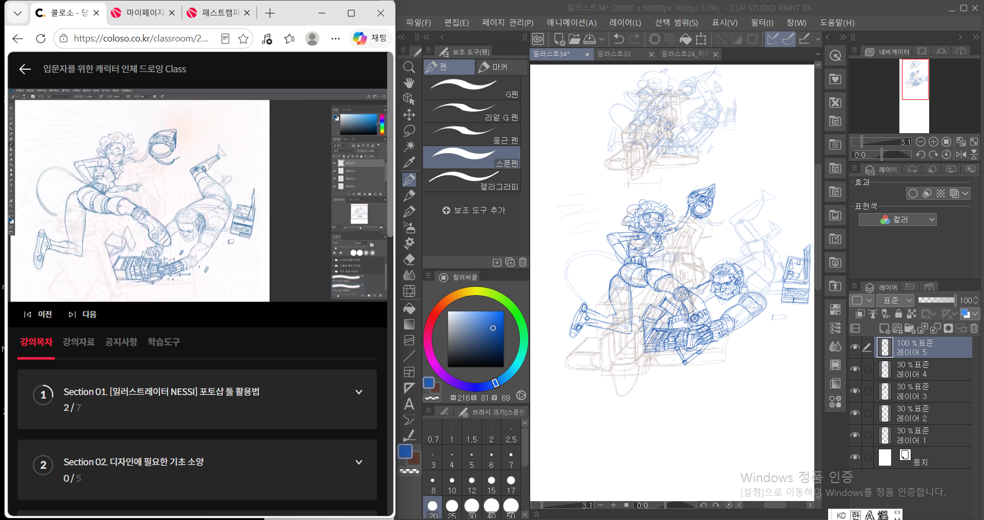This screenshot has width=984, height=520.
Task: Click the Undo arrow in command bar
Action: (619, 39)
